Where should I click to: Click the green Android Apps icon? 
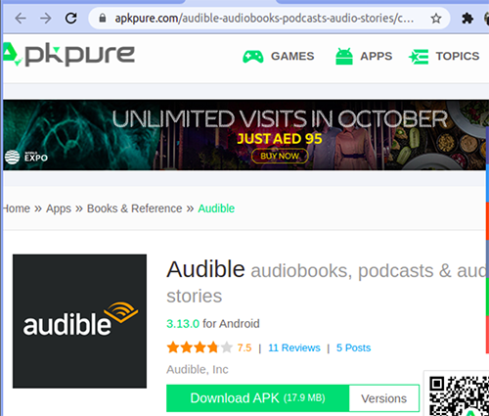pos(344,57)
